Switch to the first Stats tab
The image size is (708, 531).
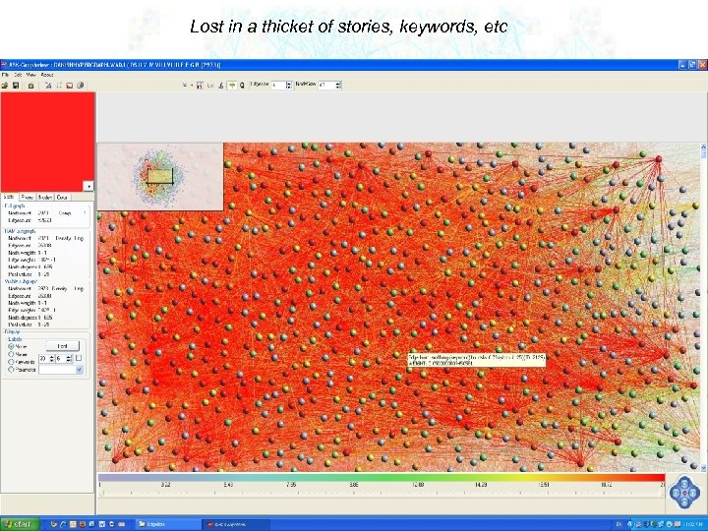[9, 197]
